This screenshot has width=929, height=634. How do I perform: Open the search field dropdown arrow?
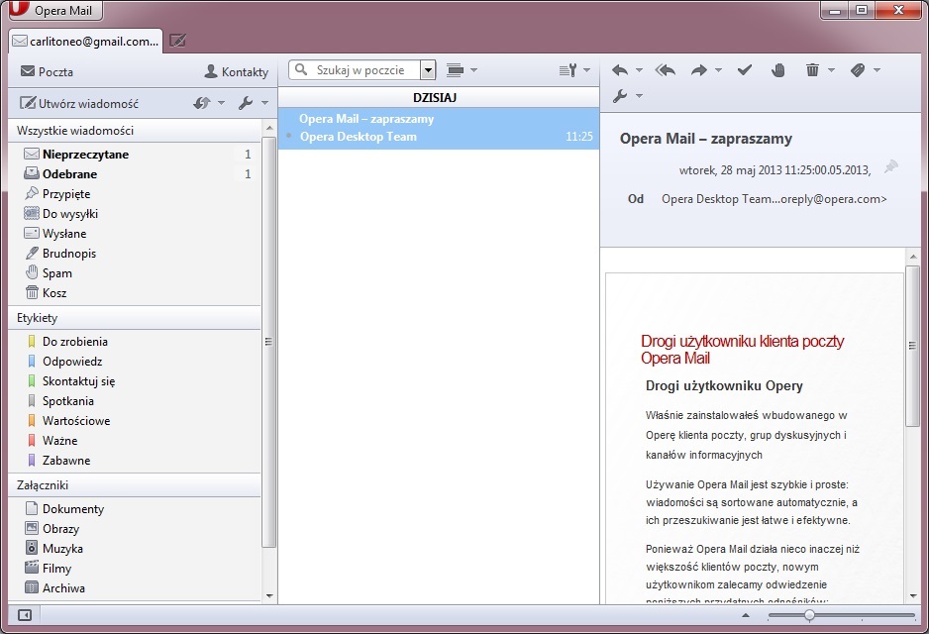(429, 70)
